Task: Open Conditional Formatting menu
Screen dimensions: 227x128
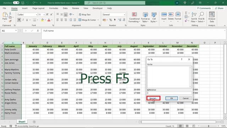Action: coord(134,17)
